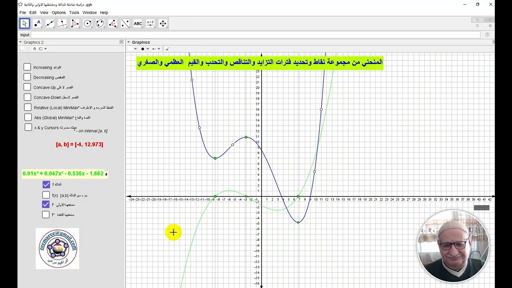Select the Polygon tool
This screenshot has height=288, width=512.
[75, 24]
